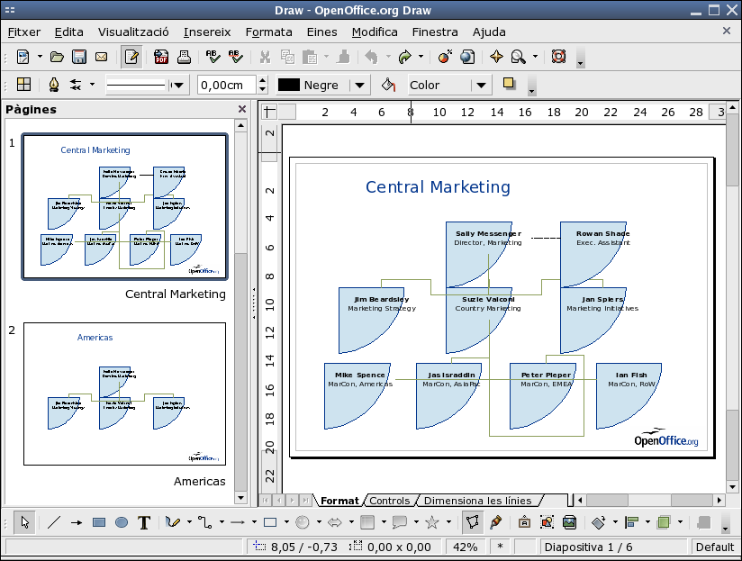The width and height of the screenshot is (742, 561).
Task: Save the document with the floppy icon
Action: click(79, 58)
